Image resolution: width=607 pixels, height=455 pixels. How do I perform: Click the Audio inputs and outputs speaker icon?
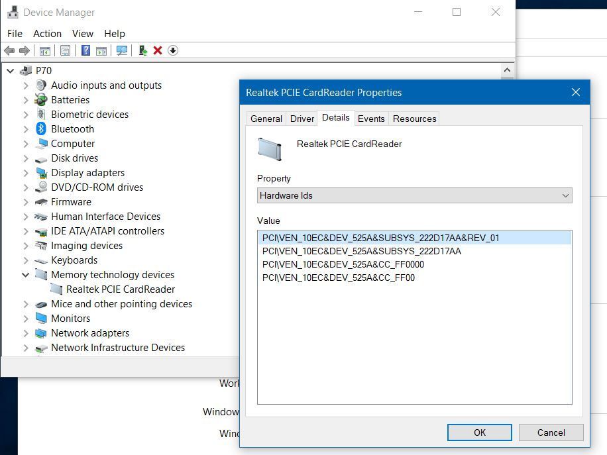(41, 85)
